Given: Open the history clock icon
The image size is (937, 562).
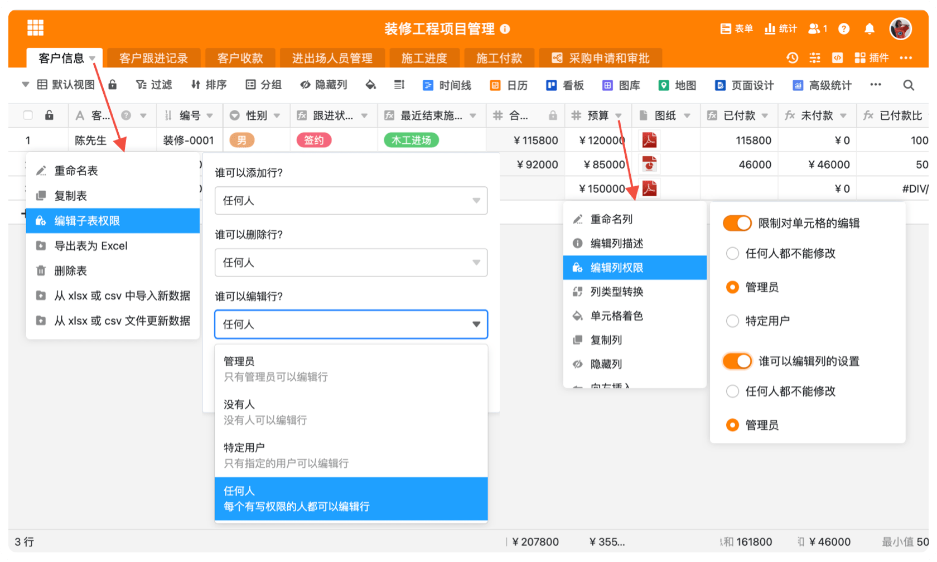Looking at the screenshot, I should click(x=792, y=58).
